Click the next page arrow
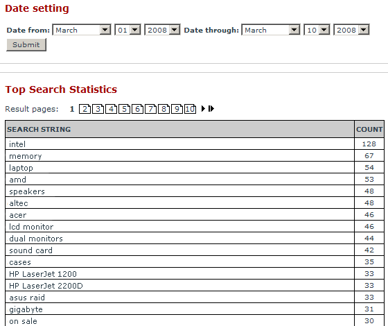The height and width of the screenshot is (326, 388). point(203,109)
